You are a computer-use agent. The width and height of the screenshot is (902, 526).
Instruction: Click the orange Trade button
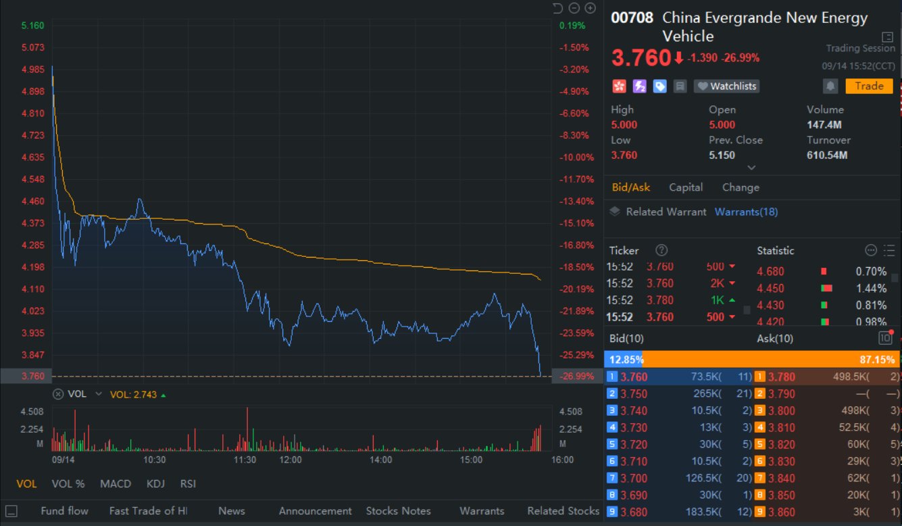click(869, 86)
